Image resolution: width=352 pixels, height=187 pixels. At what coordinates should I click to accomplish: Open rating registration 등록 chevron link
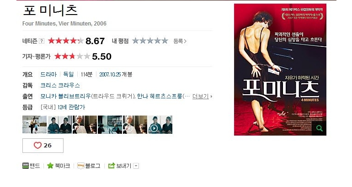(180, 41)
